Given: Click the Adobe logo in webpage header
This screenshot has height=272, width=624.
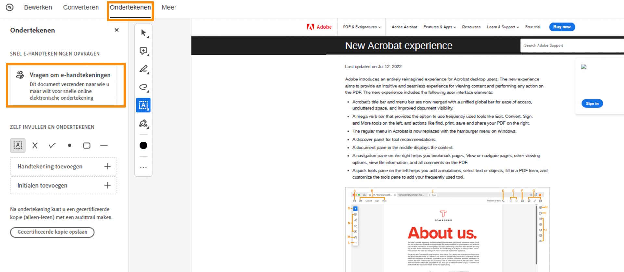Looking at the screenshot, I should click(x=319, y=27).
